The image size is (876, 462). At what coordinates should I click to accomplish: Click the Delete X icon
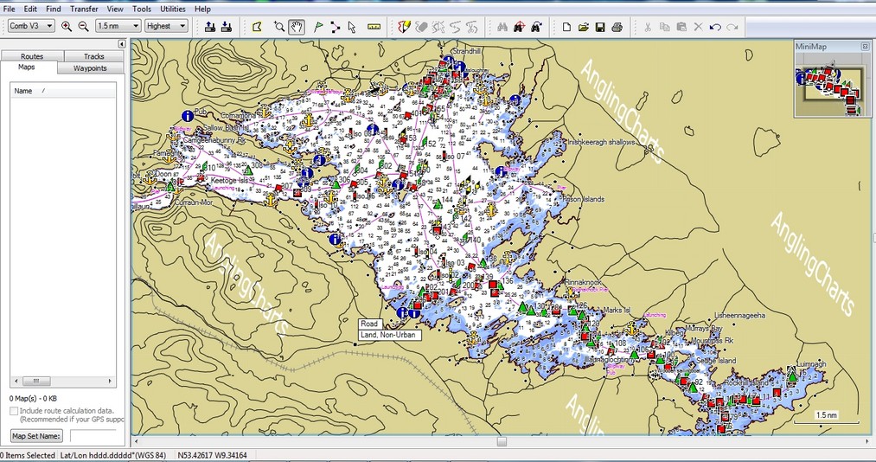click(x=699, y=26)
